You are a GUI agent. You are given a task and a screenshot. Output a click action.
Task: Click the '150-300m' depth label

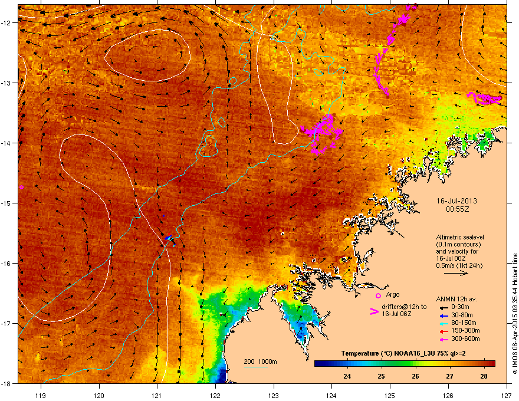pyautogui.click(x=465, y=330)
